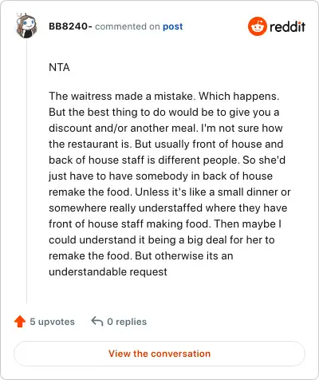Visit the BB8240- username profile
This screenshot has height=380, width=319.
coord(70,26)
